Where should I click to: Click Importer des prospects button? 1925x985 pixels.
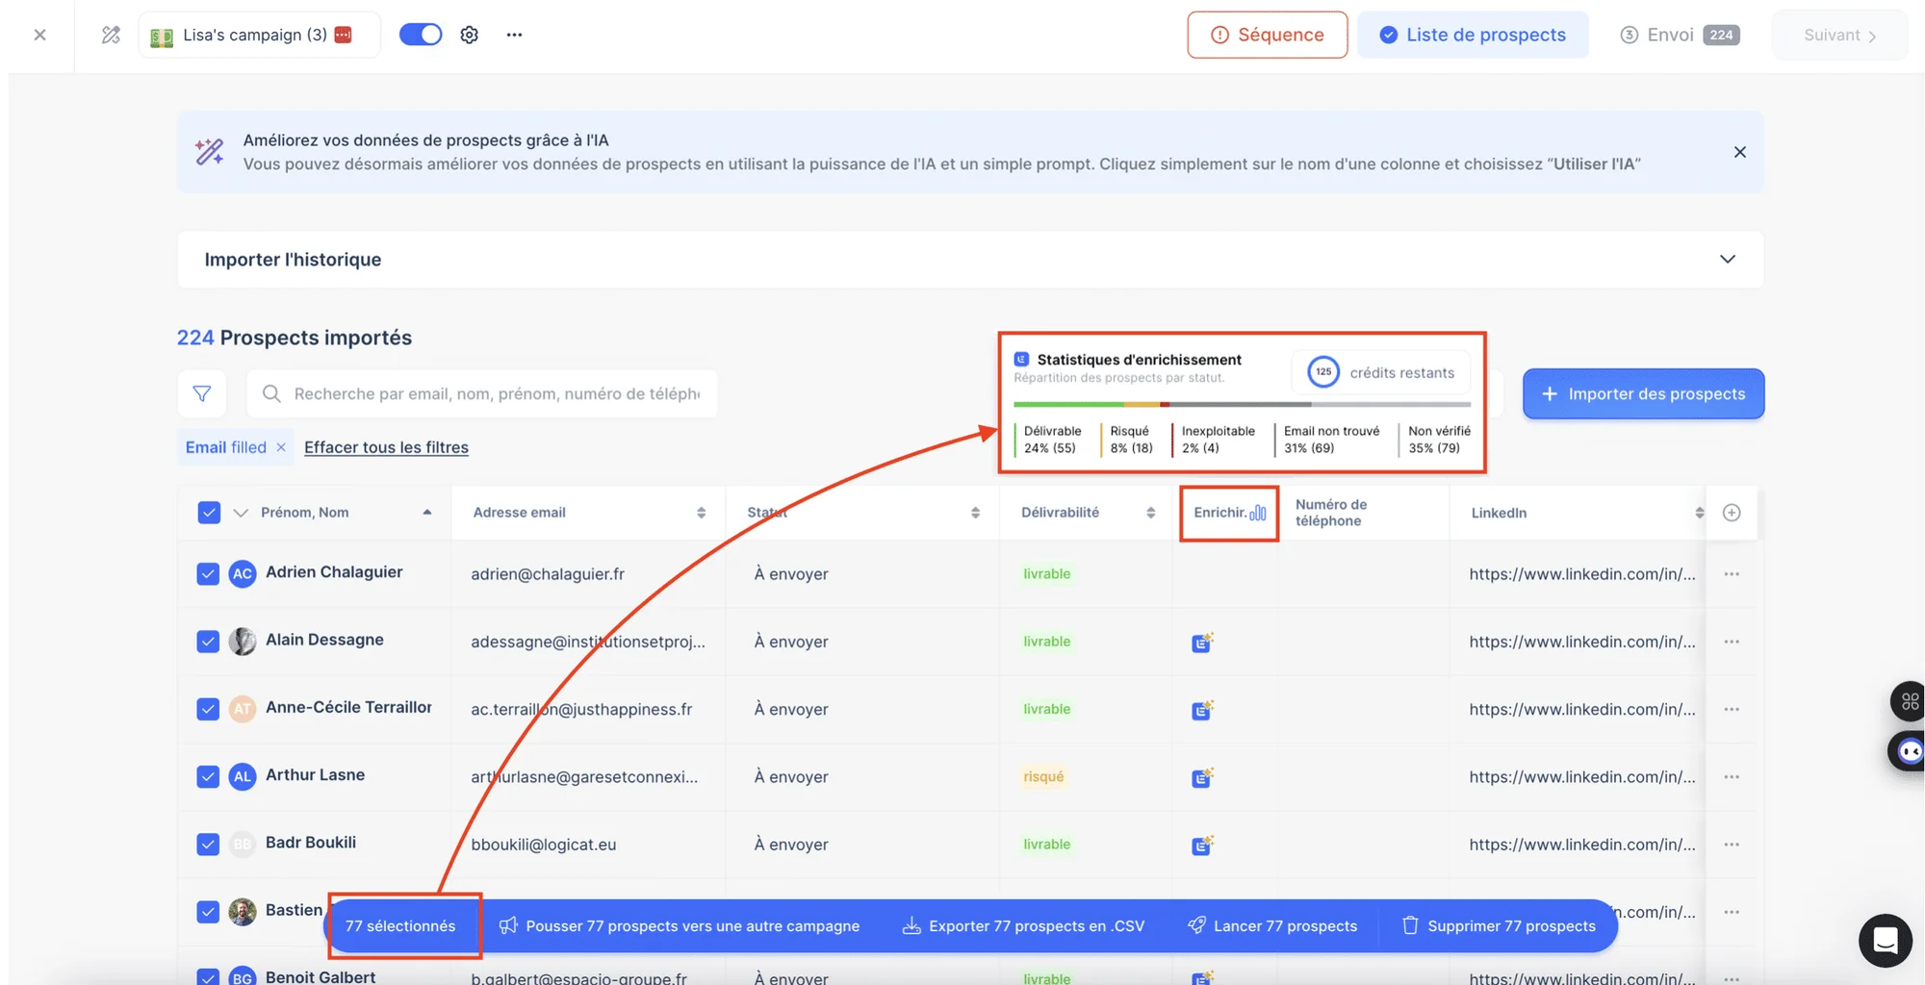click(x=1643, y=393)
